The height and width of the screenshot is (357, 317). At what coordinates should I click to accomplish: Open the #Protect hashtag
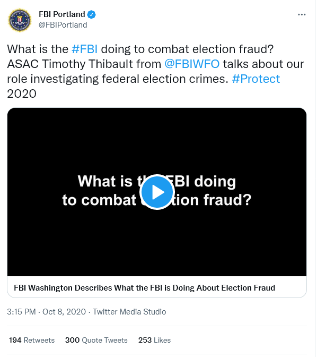[256, 79]
